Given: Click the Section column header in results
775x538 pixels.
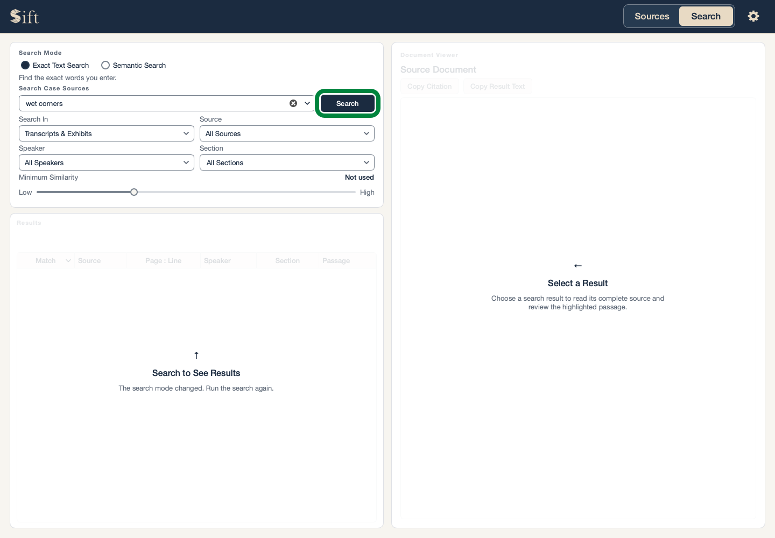Looking at the screenshot, I should pyautogui.click(x=287, y=260).
